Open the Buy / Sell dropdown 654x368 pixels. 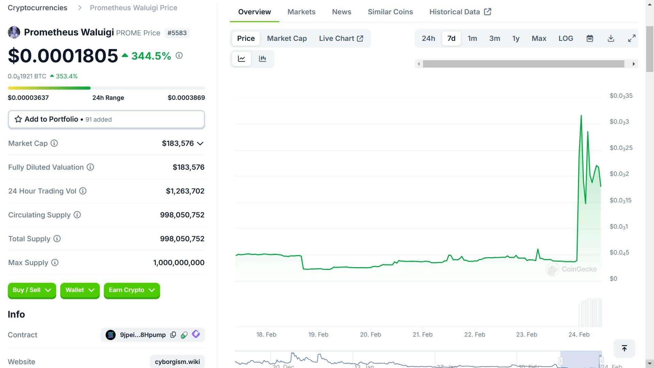click(32, 290)
